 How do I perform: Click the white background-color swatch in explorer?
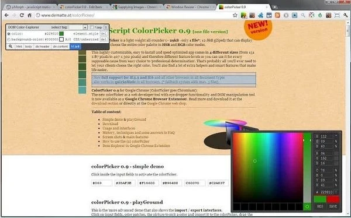pos(61,40)
